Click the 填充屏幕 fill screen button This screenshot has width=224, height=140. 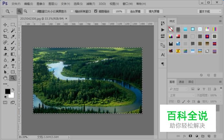coord(154,11)
